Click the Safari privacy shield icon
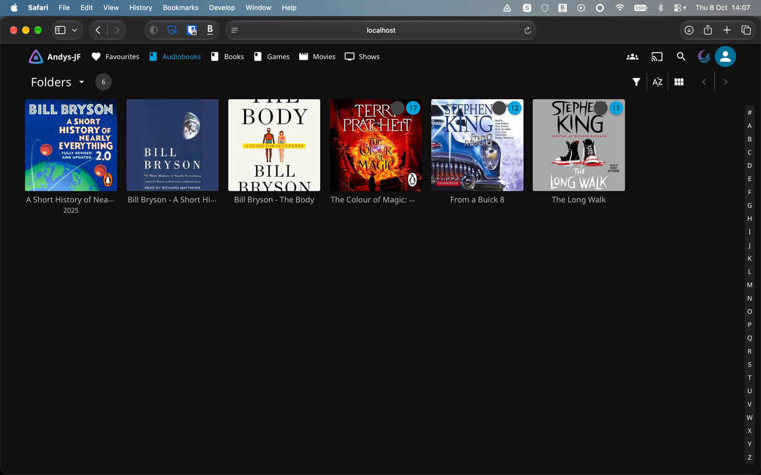Image resolution: width=761 pixels, height=475 pixels. pos(153,30)
